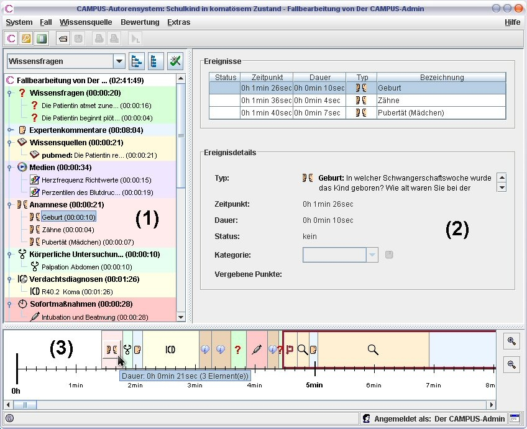The height and width of the screenshot is (429, 527).
Task: Click the orange key toolbar icon
Action: click(26, 38)
